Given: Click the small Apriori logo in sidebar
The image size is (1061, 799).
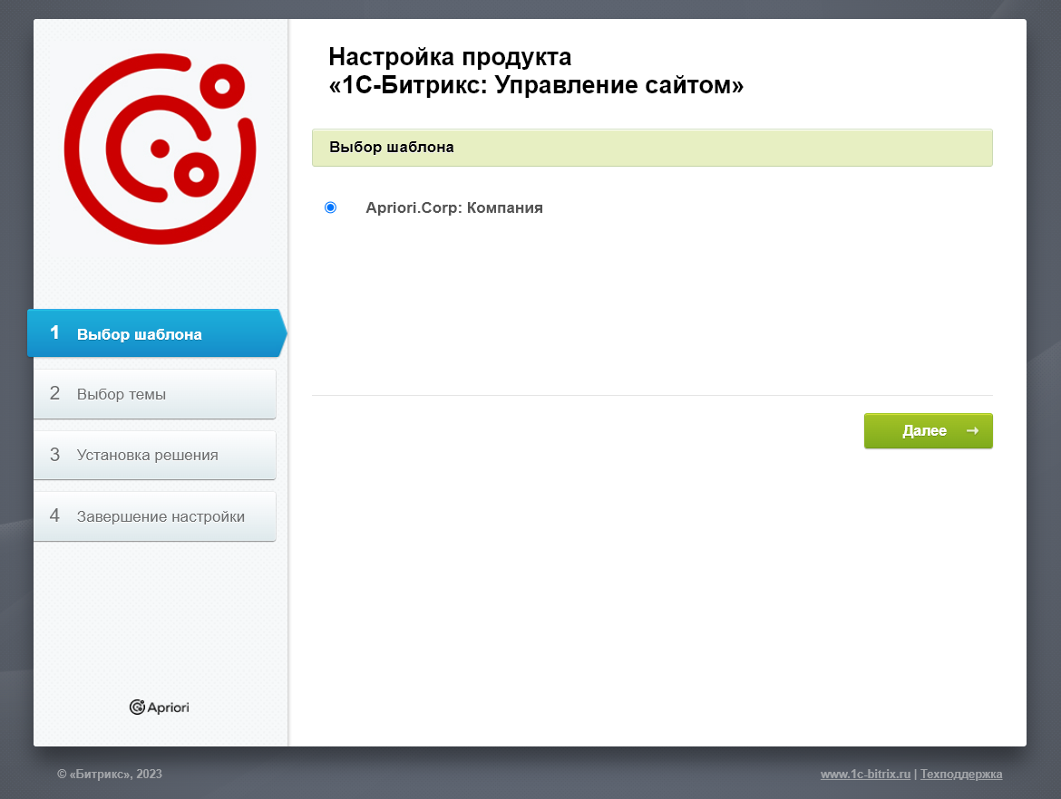Looking at the screenshot, I should [x=159, y=708].
